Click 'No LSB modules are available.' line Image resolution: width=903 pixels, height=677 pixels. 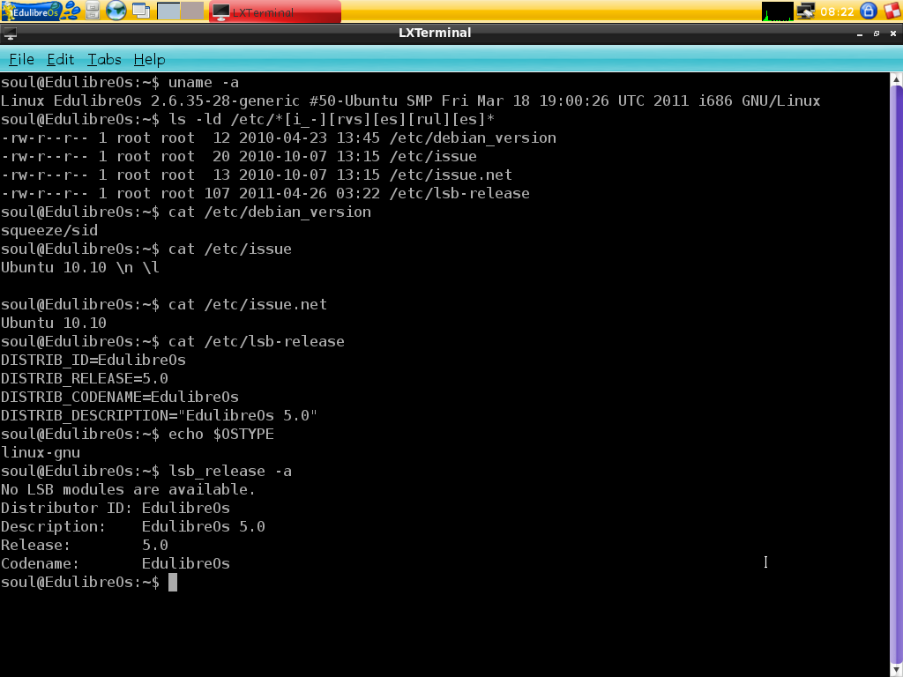129,489
